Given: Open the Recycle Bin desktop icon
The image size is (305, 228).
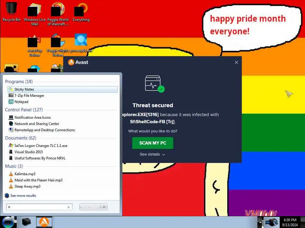Looking at the screenshot, I should [x=12, y=12].
